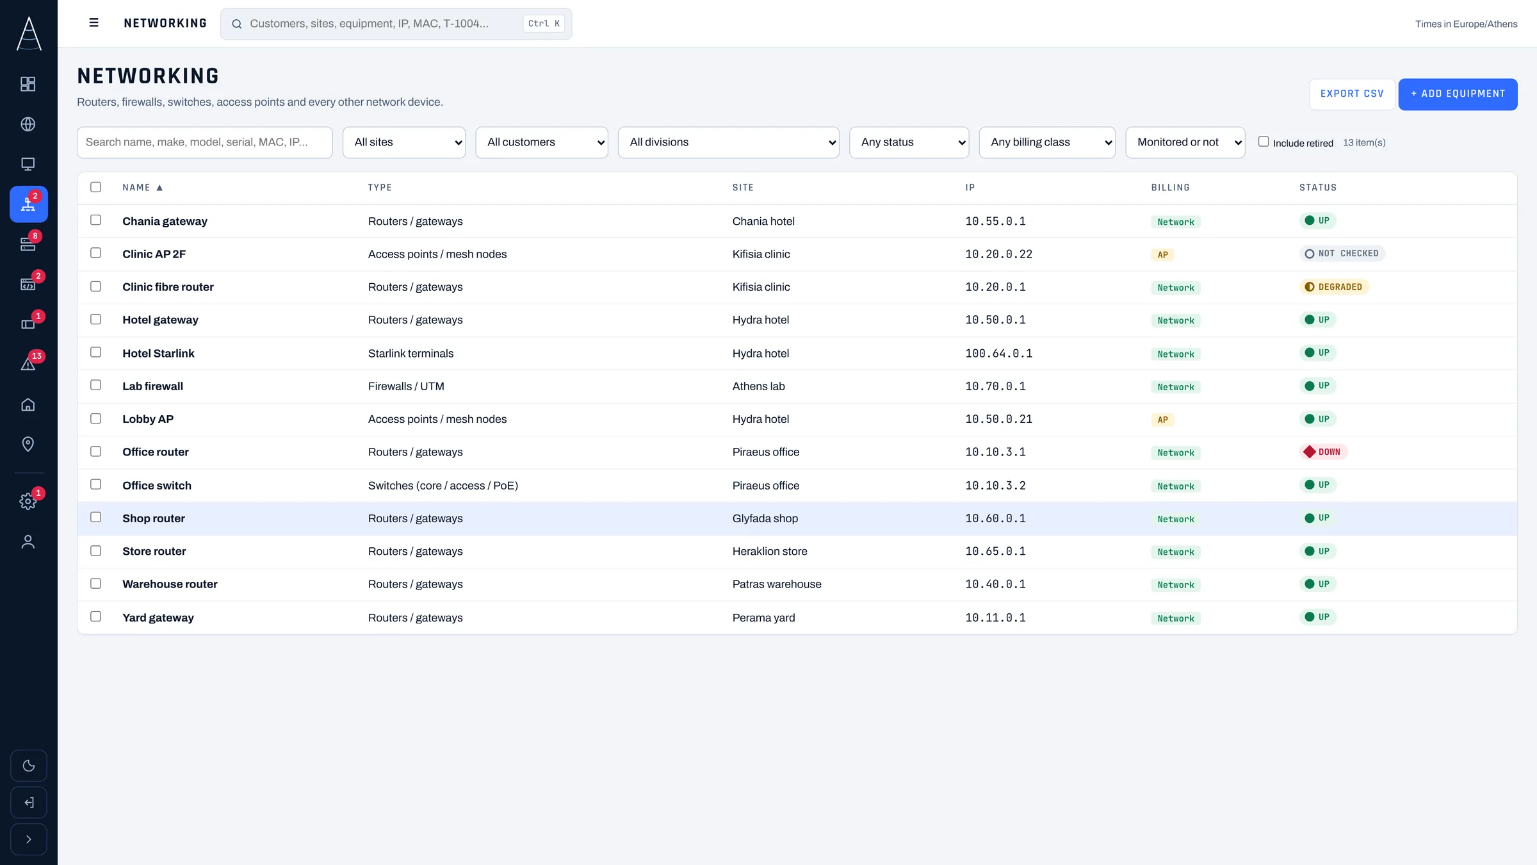This screenshot has height=865, width=1537.
Task: Open the server icon with badge 8
Action: (x=28, y=244)
